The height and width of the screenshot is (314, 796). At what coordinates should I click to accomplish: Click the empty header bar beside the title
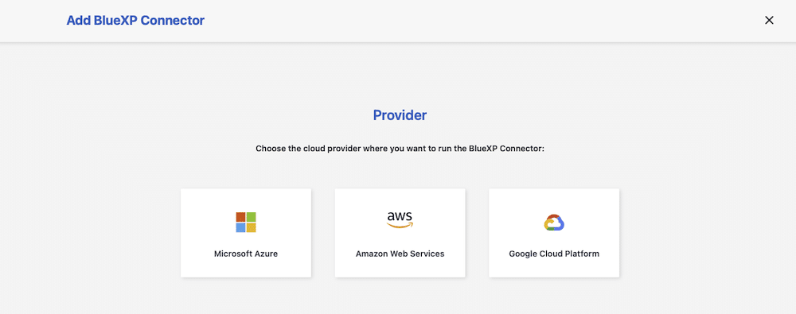[x=482, y=21]
